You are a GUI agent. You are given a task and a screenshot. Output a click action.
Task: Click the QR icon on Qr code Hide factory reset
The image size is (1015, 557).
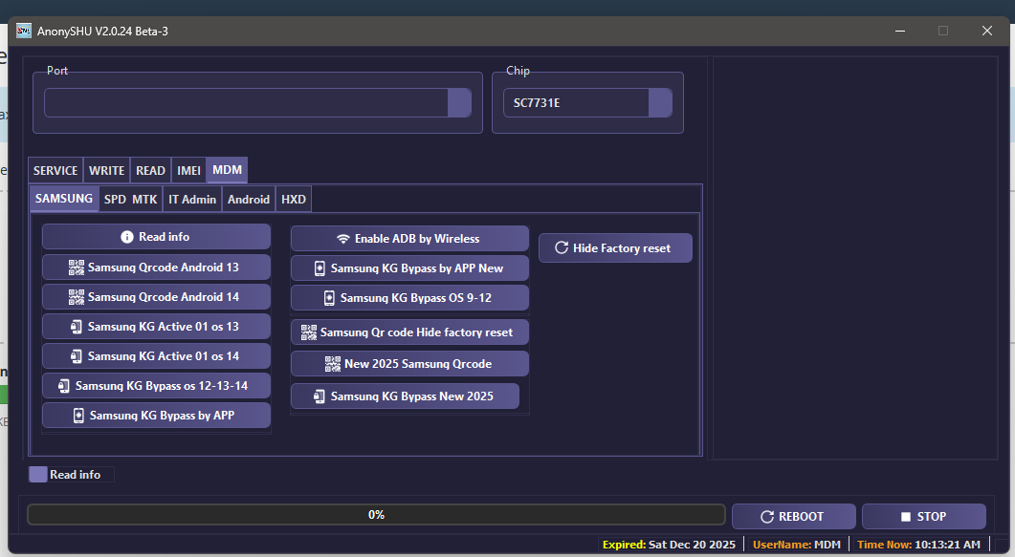(x=309, y=332)
